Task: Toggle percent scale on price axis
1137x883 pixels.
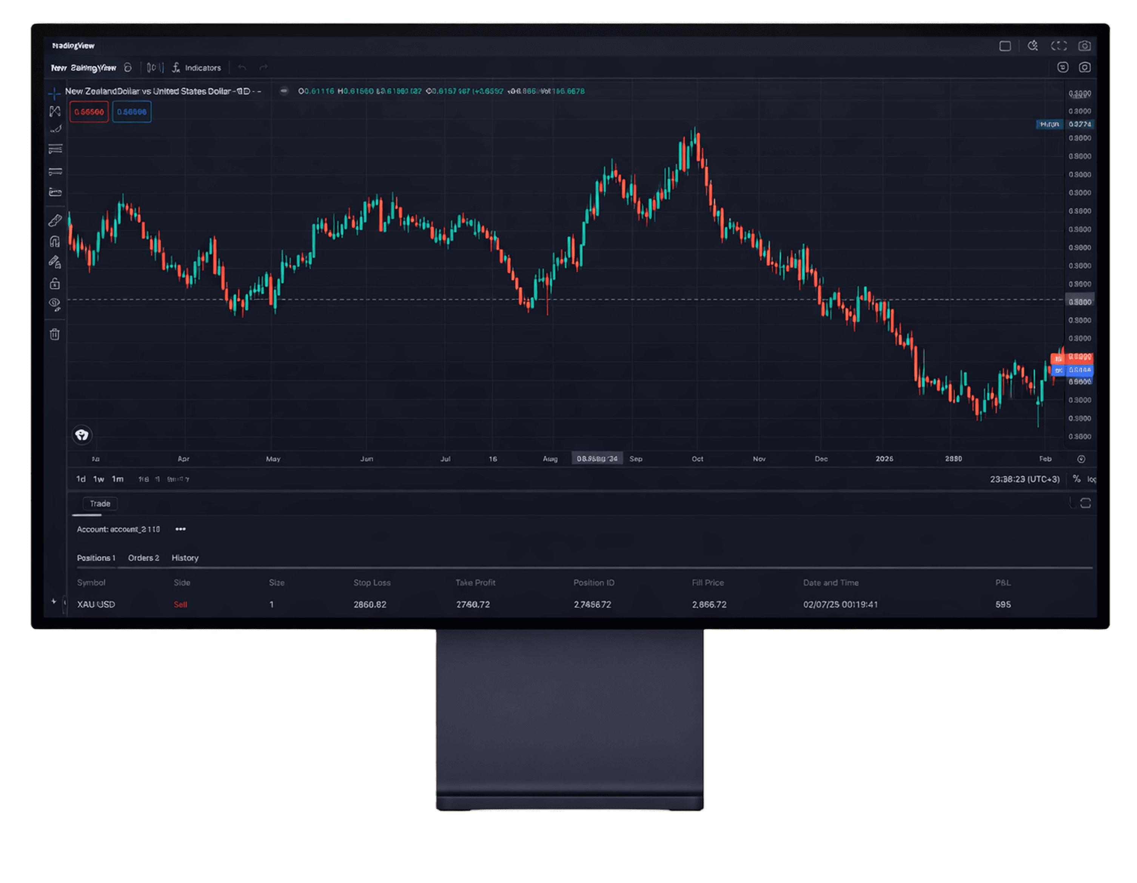Action: click(x=1076, y=479)
